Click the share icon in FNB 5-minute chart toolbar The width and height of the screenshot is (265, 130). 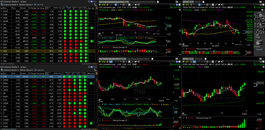138,62
